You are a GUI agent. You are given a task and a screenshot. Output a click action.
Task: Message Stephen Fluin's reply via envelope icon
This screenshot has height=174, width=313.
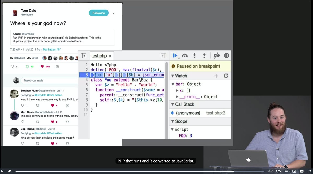point(67,105)
